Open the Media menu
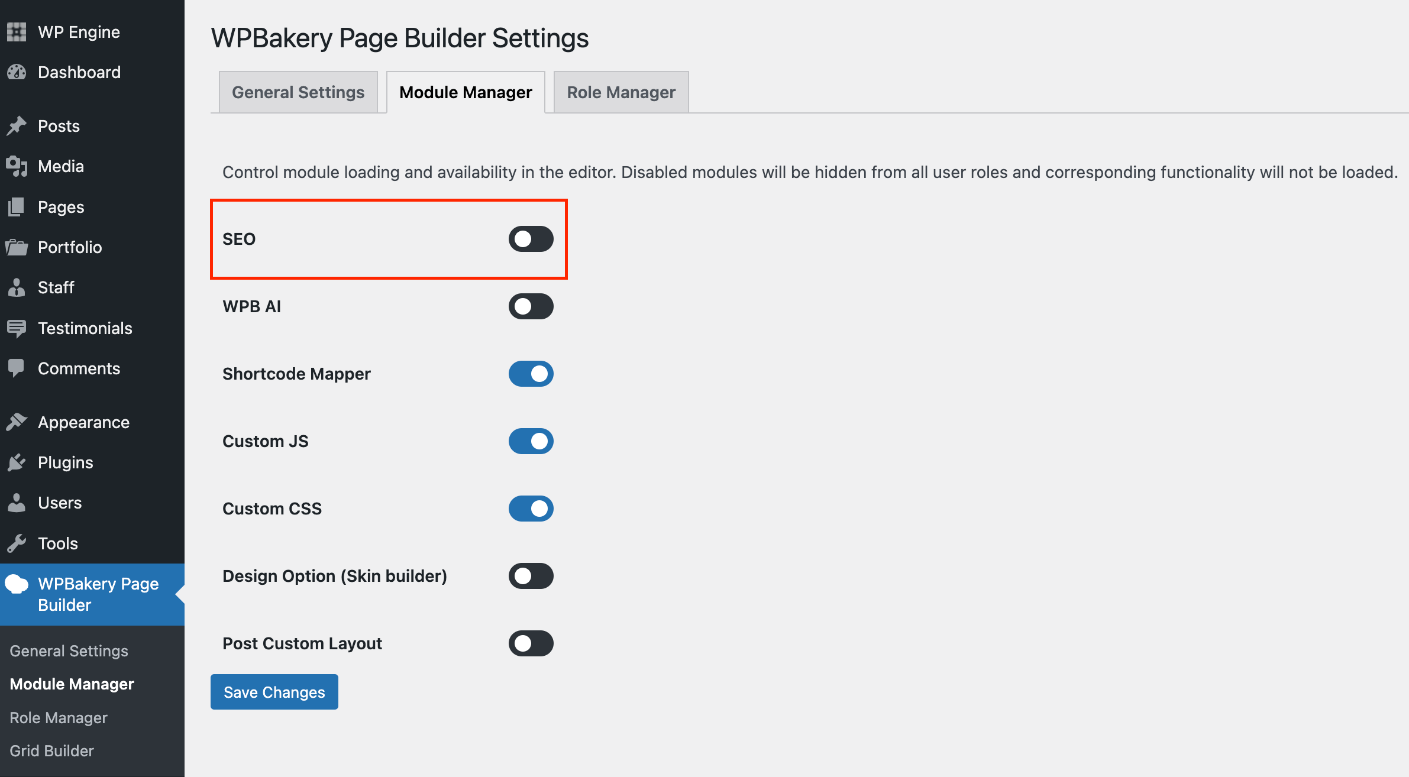This screenshot has height=777, width=1409. pyautogui.click(x=92, y=166)
